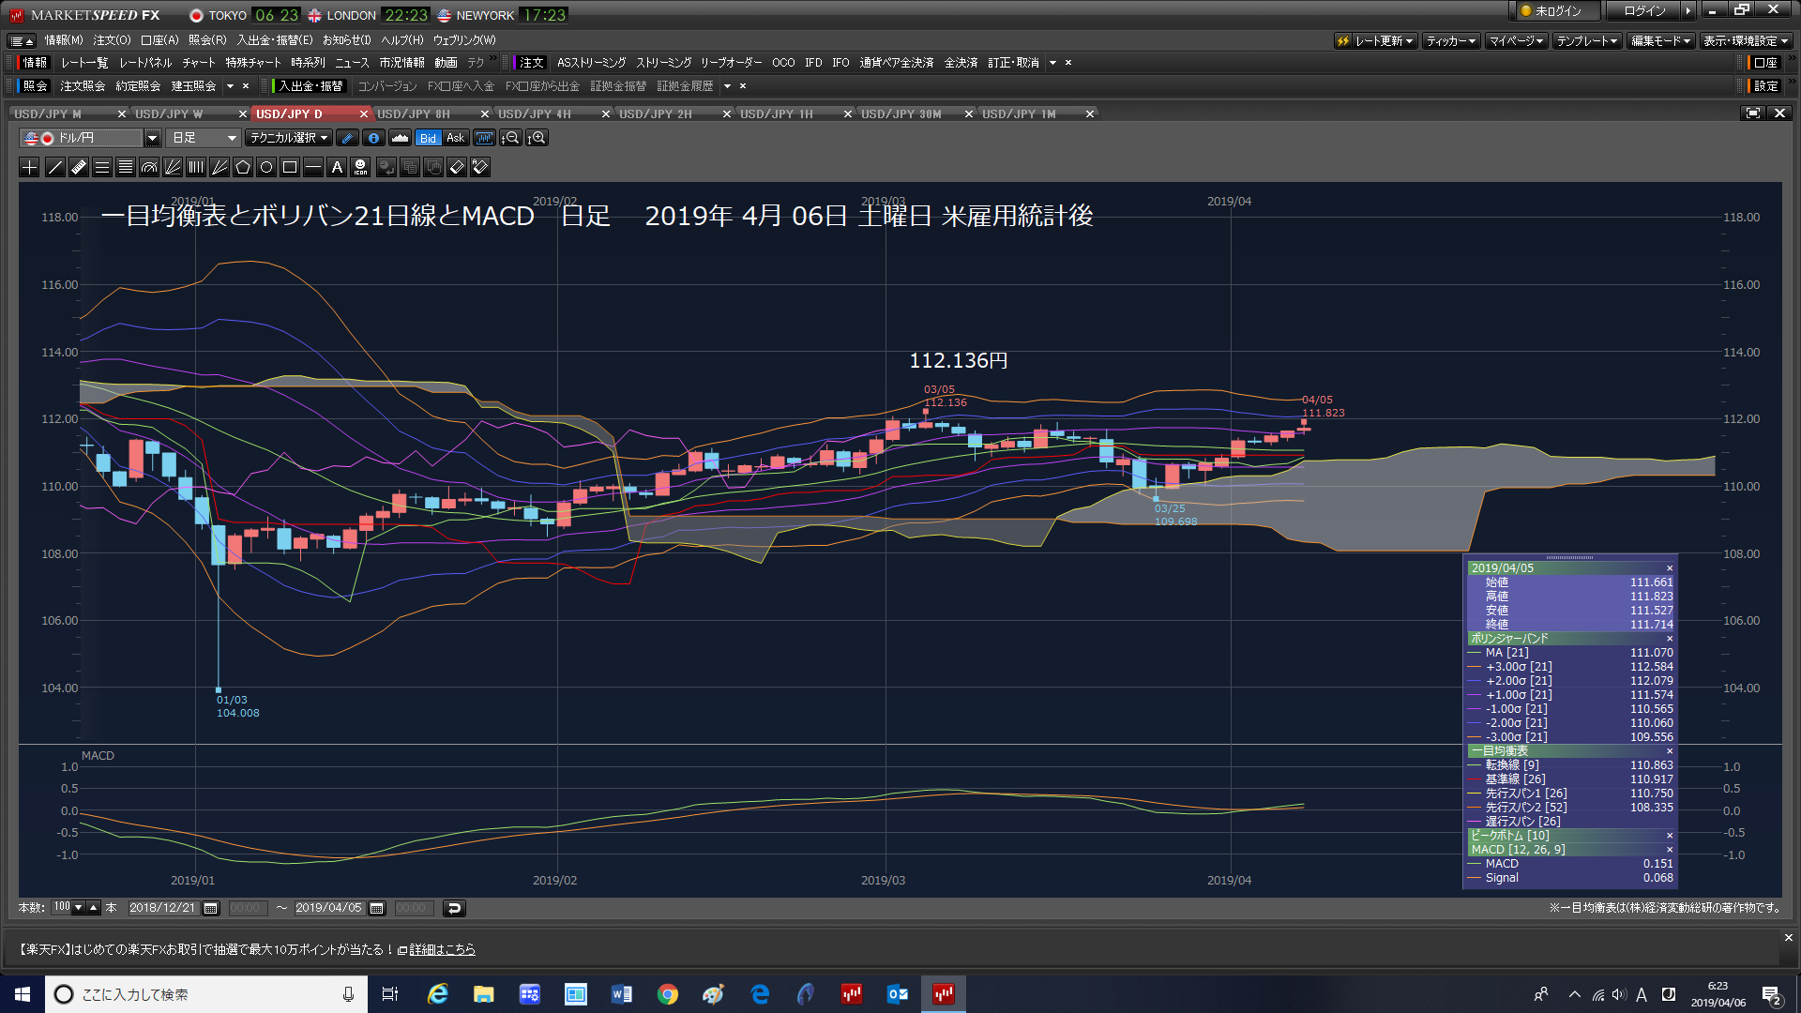Image resolution: width=1801 pixels, height=1013 pixels.
Task: Select the rectangle shape drawing tool
Action: point(290,167)
